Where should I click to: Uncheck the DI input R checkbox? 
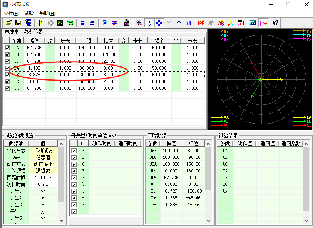(x=74, y=171)
